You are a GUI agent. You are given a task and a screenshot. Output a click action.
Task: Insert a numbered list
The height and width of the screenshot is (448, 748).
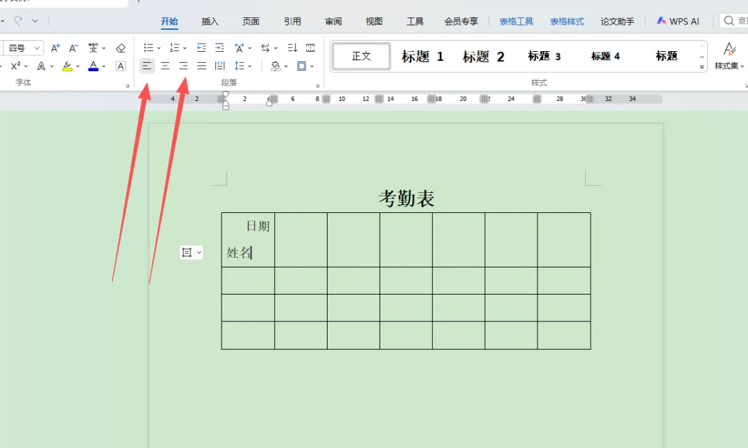[175, 48]
